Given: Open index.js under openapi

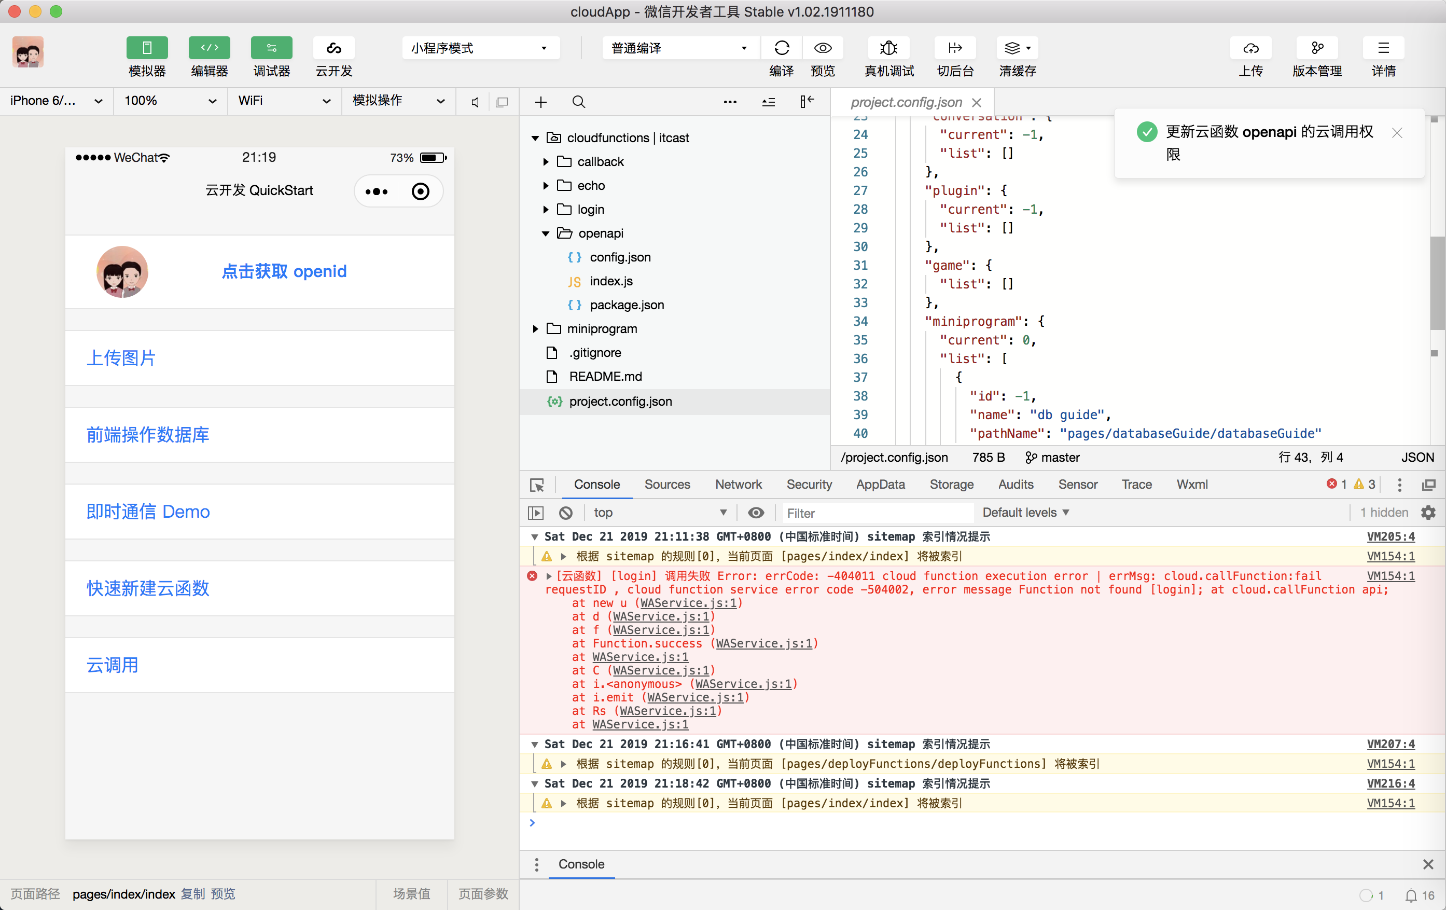Looking at the screenshot, I should (610, 281).
